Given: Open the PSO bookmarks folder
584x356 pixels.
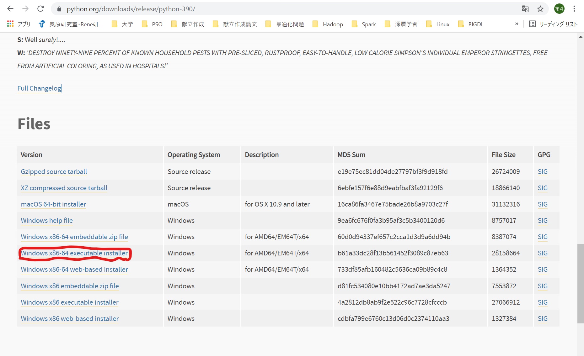Looking at the screenshot, I should [152, 24].
